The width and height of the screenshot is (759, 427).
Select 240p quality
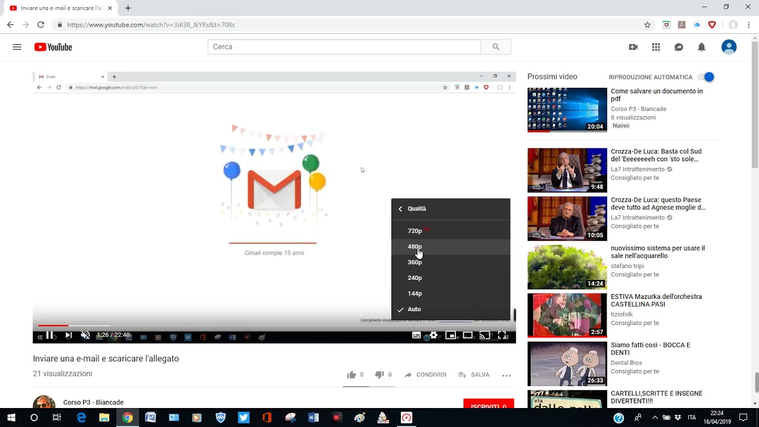pos(451,278)
